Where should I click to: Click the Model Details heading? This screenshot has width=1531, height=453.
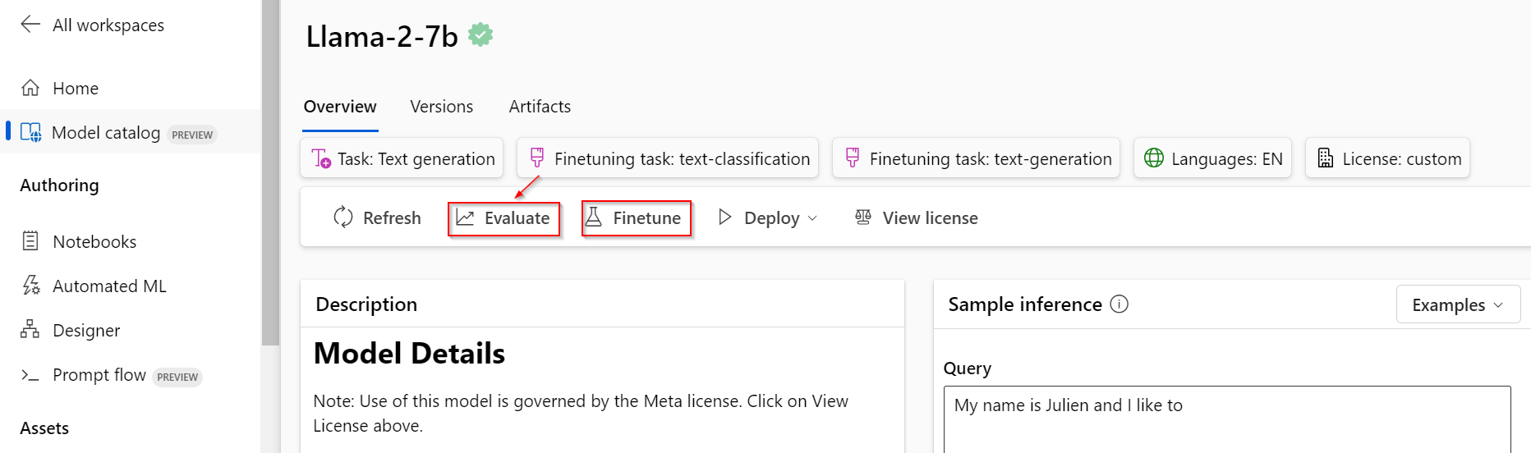pos(409,353)
